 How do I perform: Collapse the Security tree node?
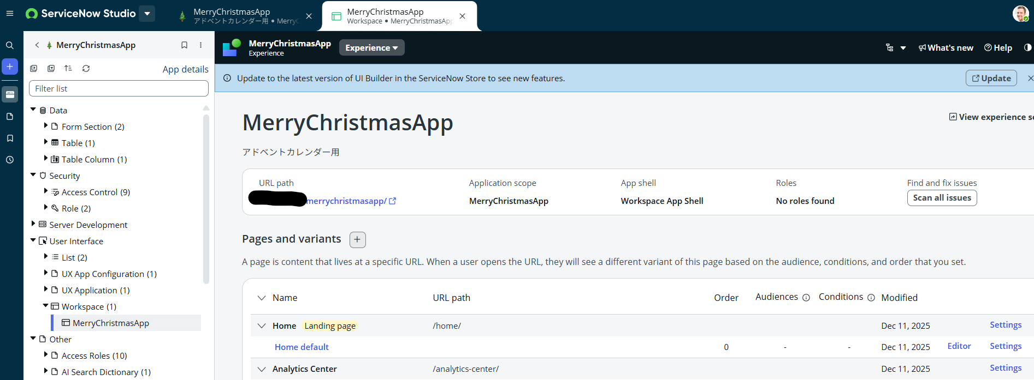[33, 175]
